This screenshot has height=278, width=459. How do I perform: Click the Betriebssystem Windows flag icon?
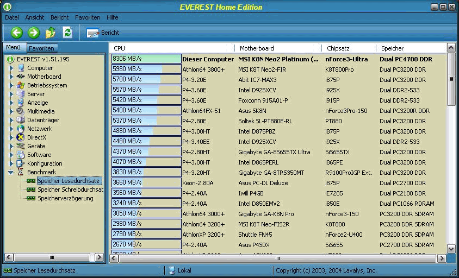tap(21, 85)
